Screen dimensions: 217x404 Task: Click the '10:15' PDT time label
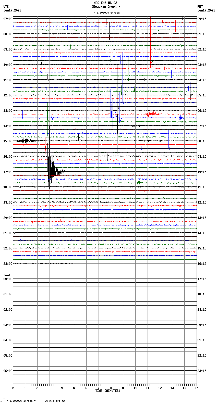pos(202,172)
